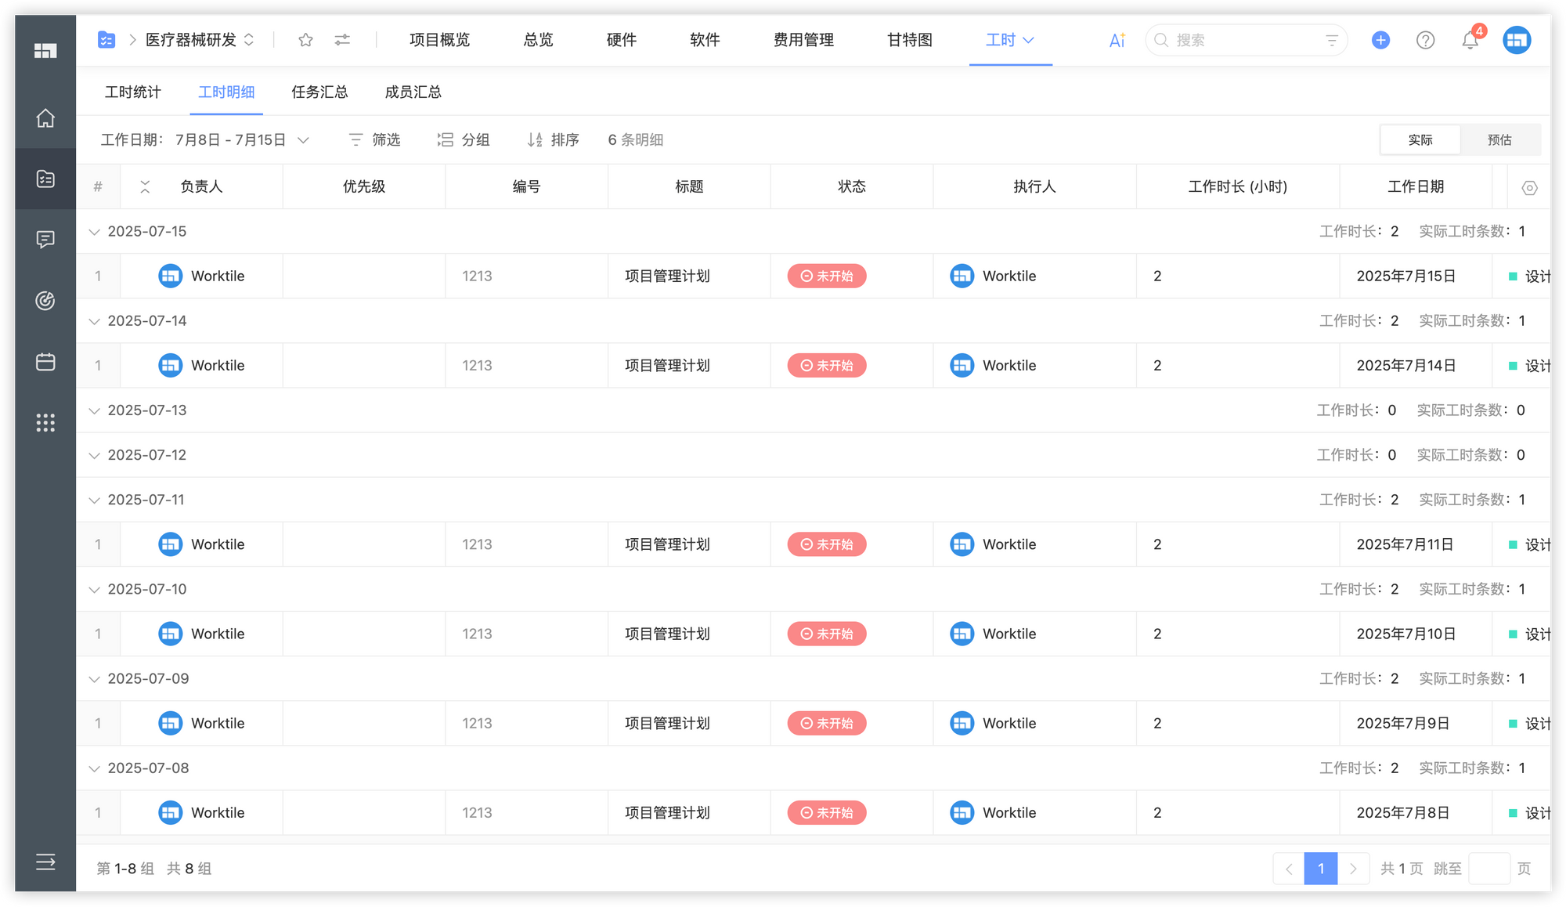Open the messages icon in sidebar
Image resolution: width=1566 pixels, height=907 pixels.
(45, 239)
